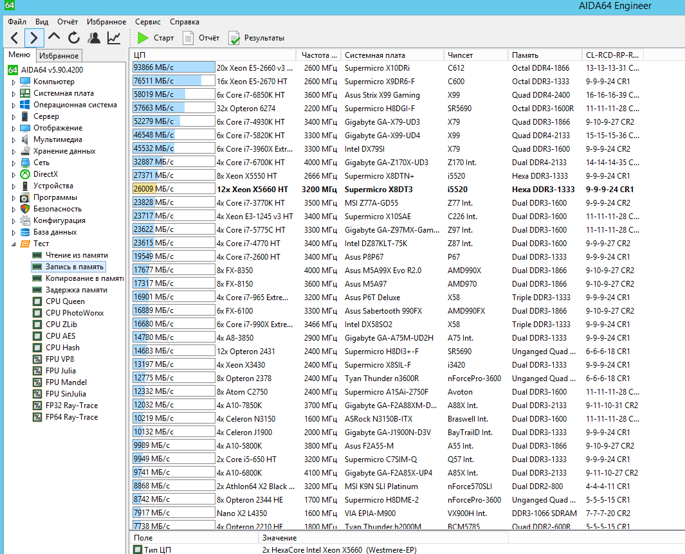Sort by the CL-RCD-RP-R column header
This screenshot has width=685, height=554.
(613, 55)
